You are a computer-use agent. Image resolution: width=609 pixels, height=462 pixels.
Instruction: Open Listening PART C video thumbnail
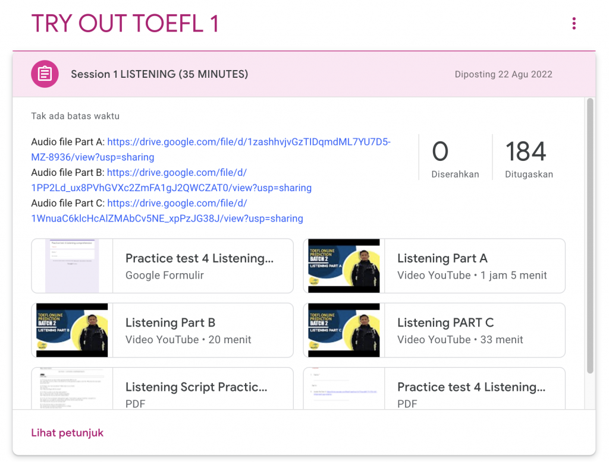point(344,330)
